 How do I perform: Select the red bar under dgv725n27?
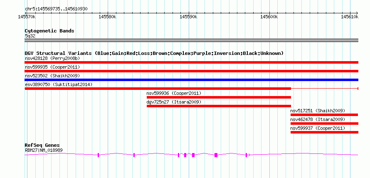tap(219, 106)
